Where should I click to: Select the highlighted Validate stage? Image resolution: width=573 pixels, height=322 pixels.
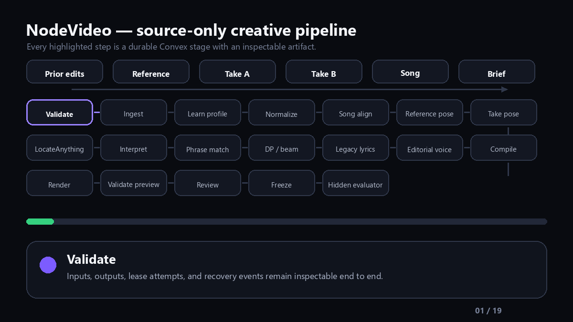point(60,113)
